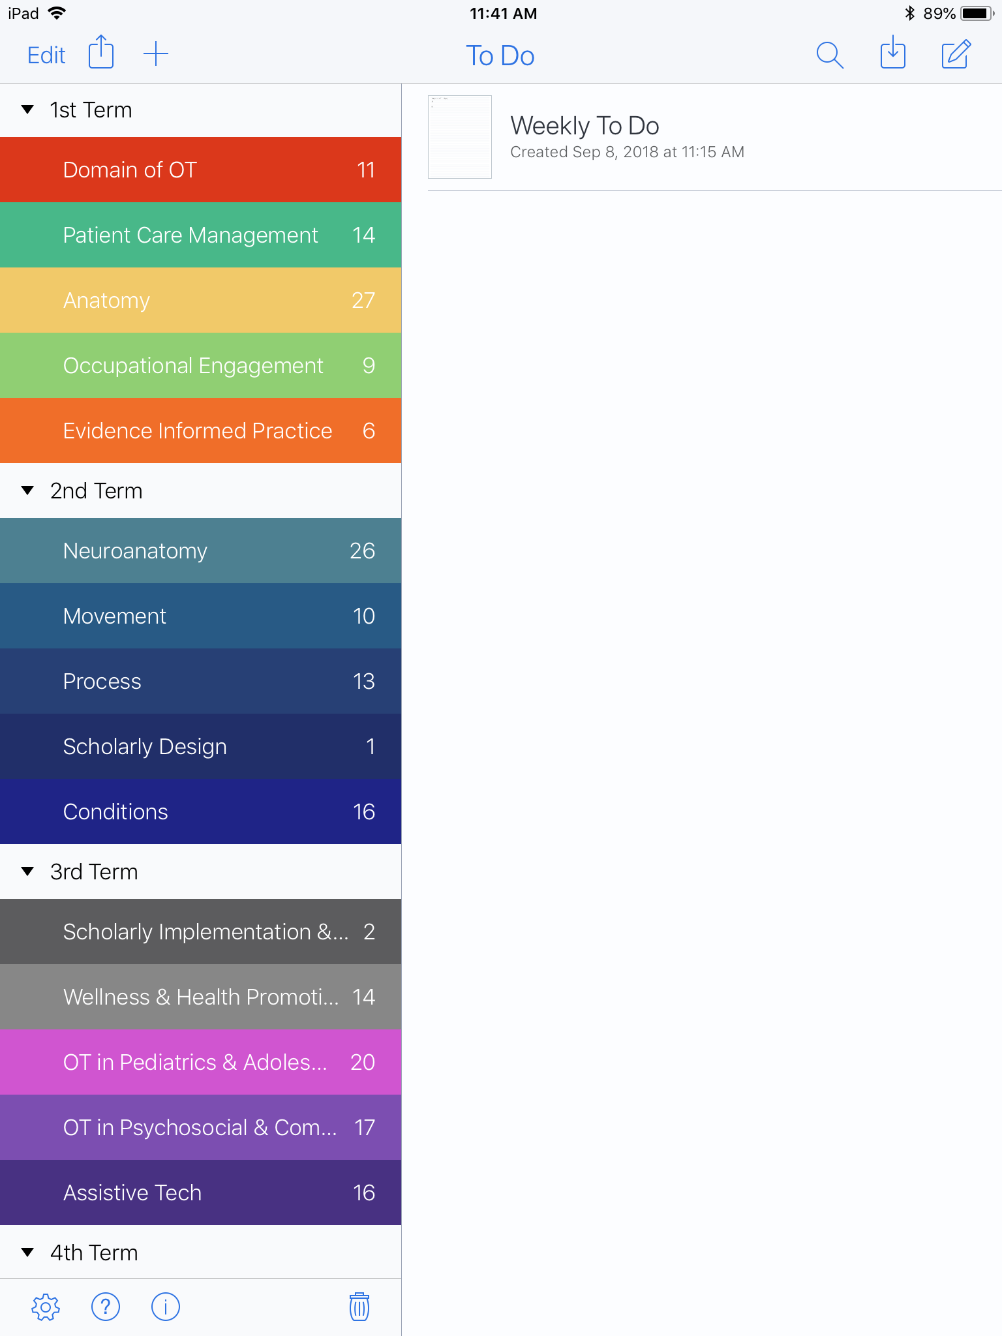Collapse the 3rd Term disclosure triangle
The height and width of the screenshot is (1336, 1002).
click(27, 872)
